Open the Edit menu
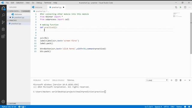The image size is (192, 108). point(12,3)
